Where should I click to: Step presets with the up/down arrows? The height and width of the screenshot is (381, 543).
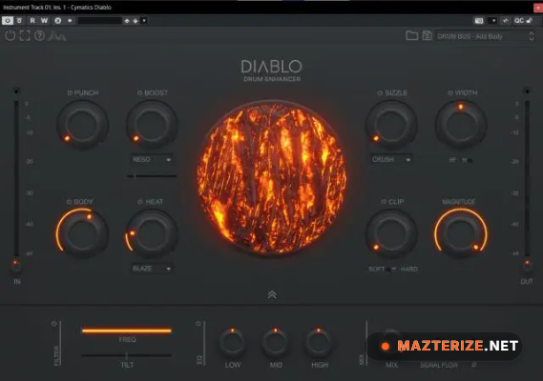(x=532, y=36)
